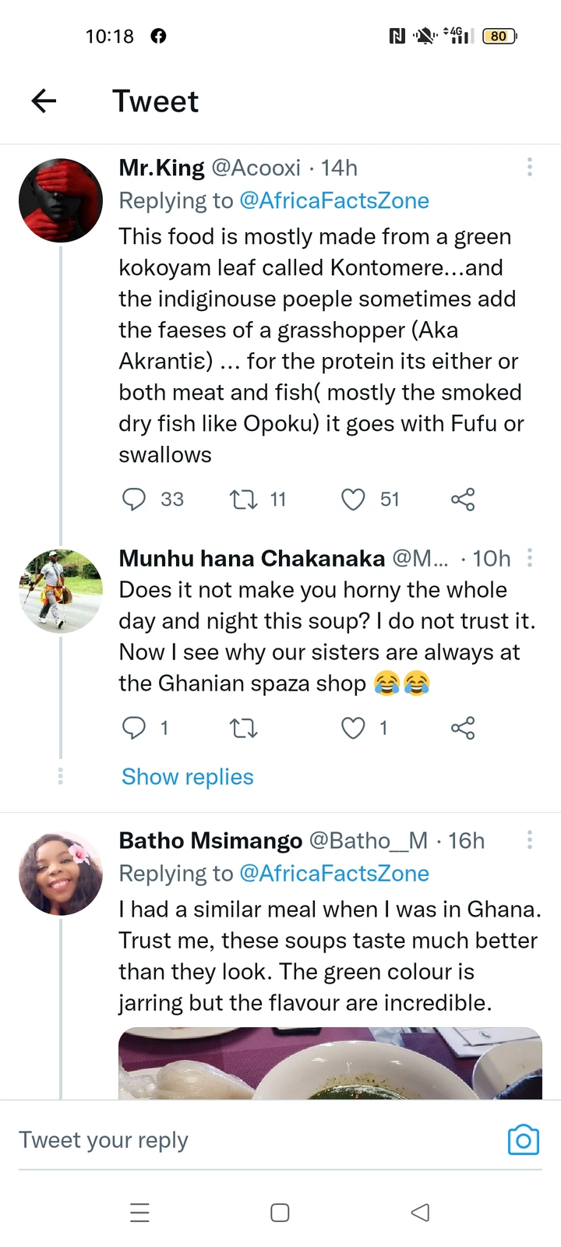Open @AfricaFactsZone link in Mr.King's reply
Image resolution: width=561 pixels, height=1247 pixels.
pyautogui.click(x=333, y=201)
